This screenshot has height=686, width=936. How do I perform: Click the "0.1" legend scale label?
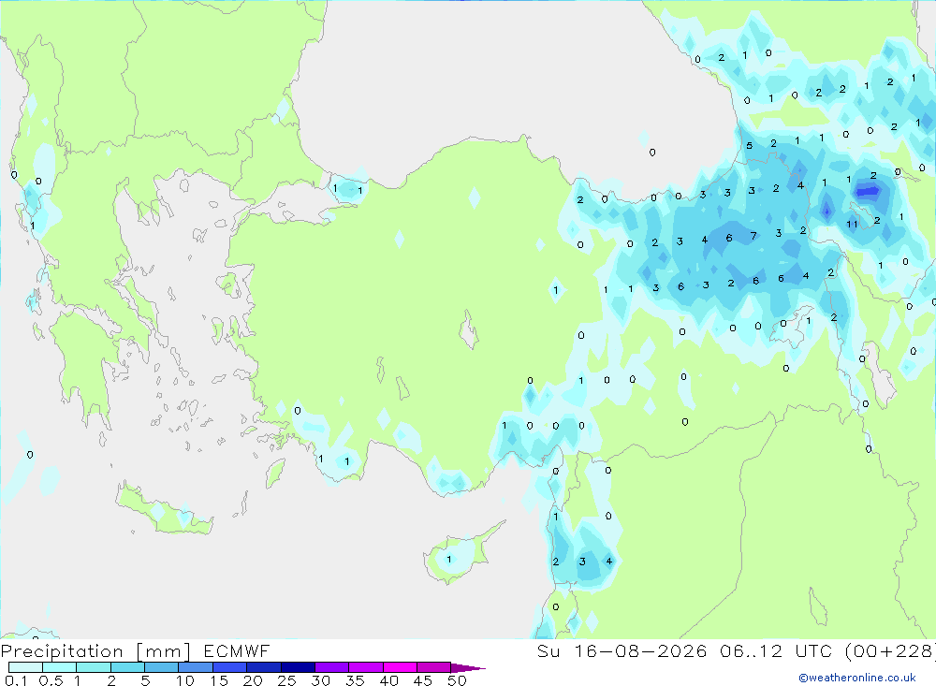click(x=16, y=680)
